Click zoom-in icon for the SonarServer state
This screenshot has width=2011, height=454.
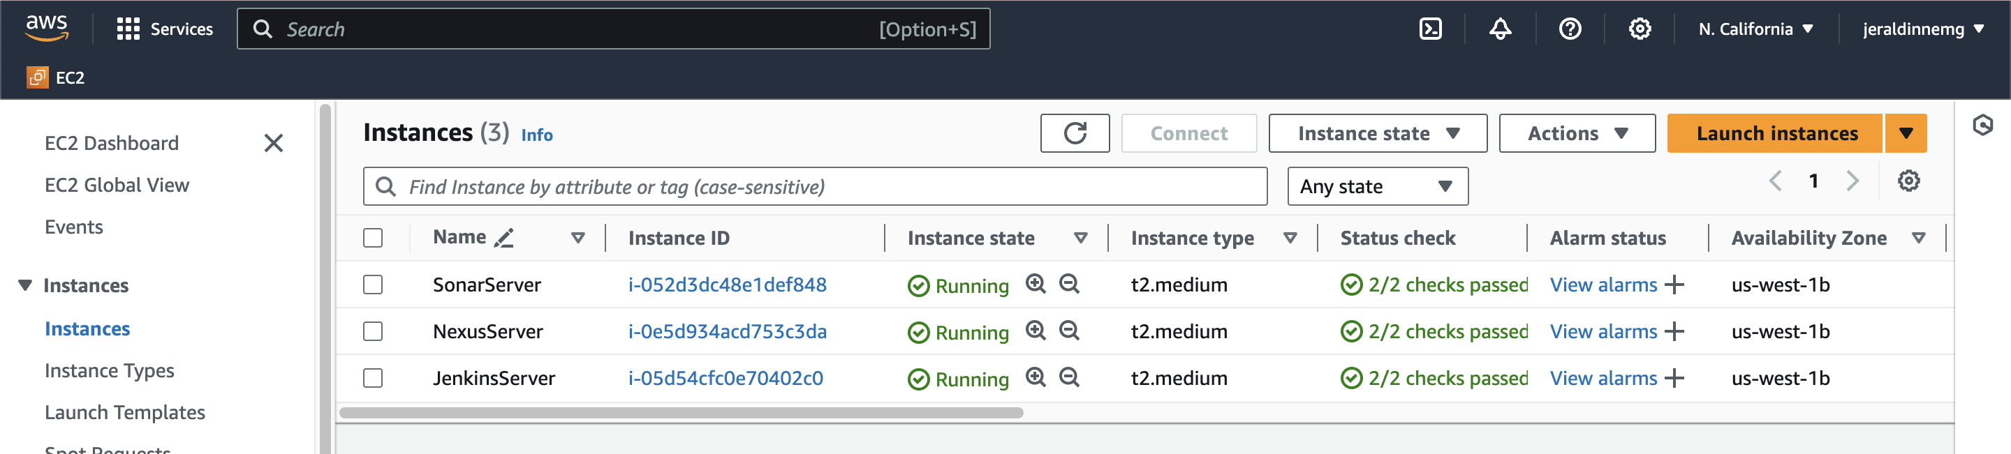(x=1035, y=284)
